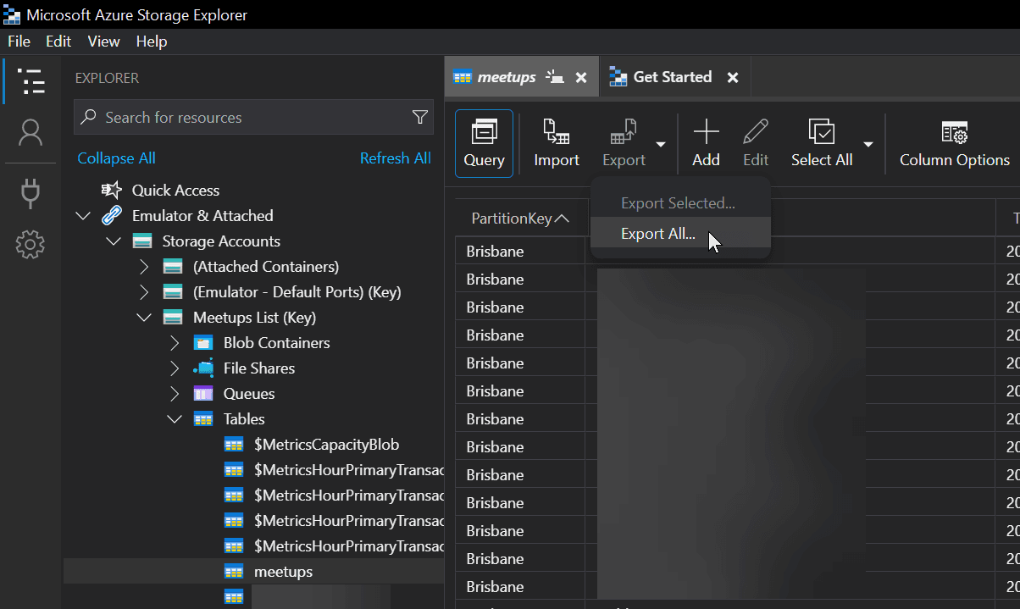Screen dimensions: 1020x609
Task: Click the filter funnel icon in search
Action: [419, 118]
